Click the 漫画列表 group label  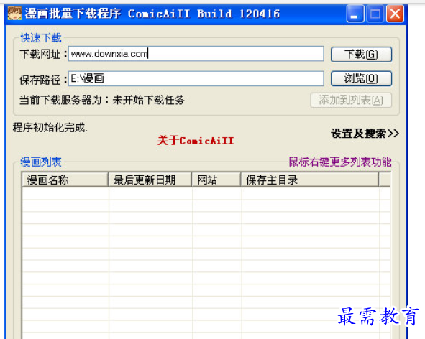click(x=41, y=162)
